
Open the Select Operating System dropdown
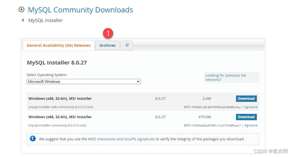coord(84,82)
